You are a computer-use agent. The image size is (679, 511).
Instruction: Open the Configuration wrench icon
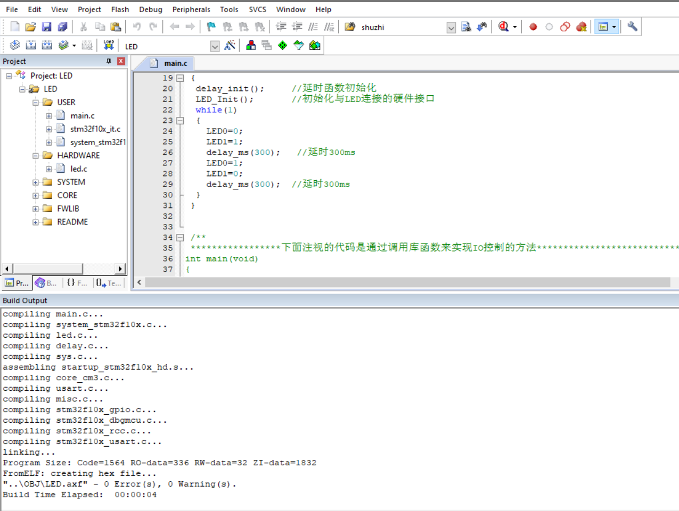tap(632, 27)
